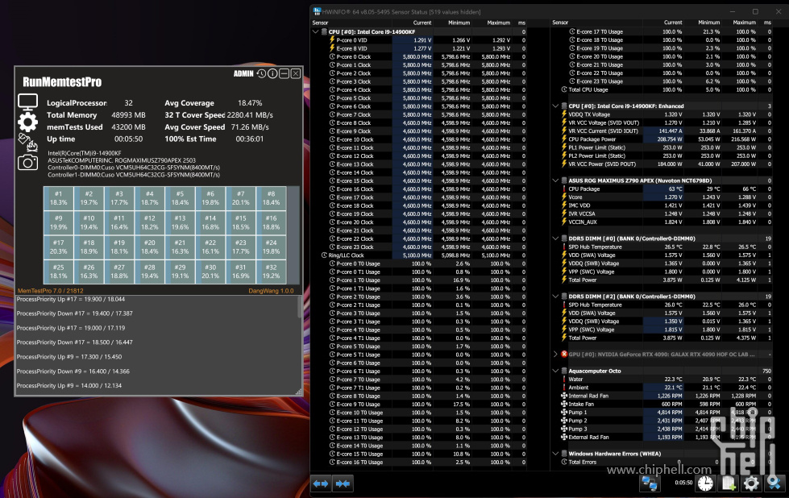Screen dimensions: 789x498
Task: Start logging with HWiNFO sheet-plus icon
Action: pyautogui.click(x=728, y=483)
